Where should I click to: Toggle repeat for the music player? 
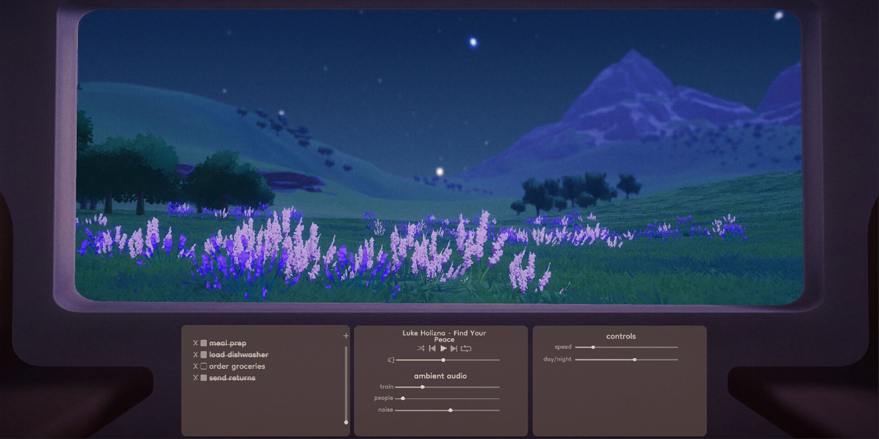coord(466,348)
